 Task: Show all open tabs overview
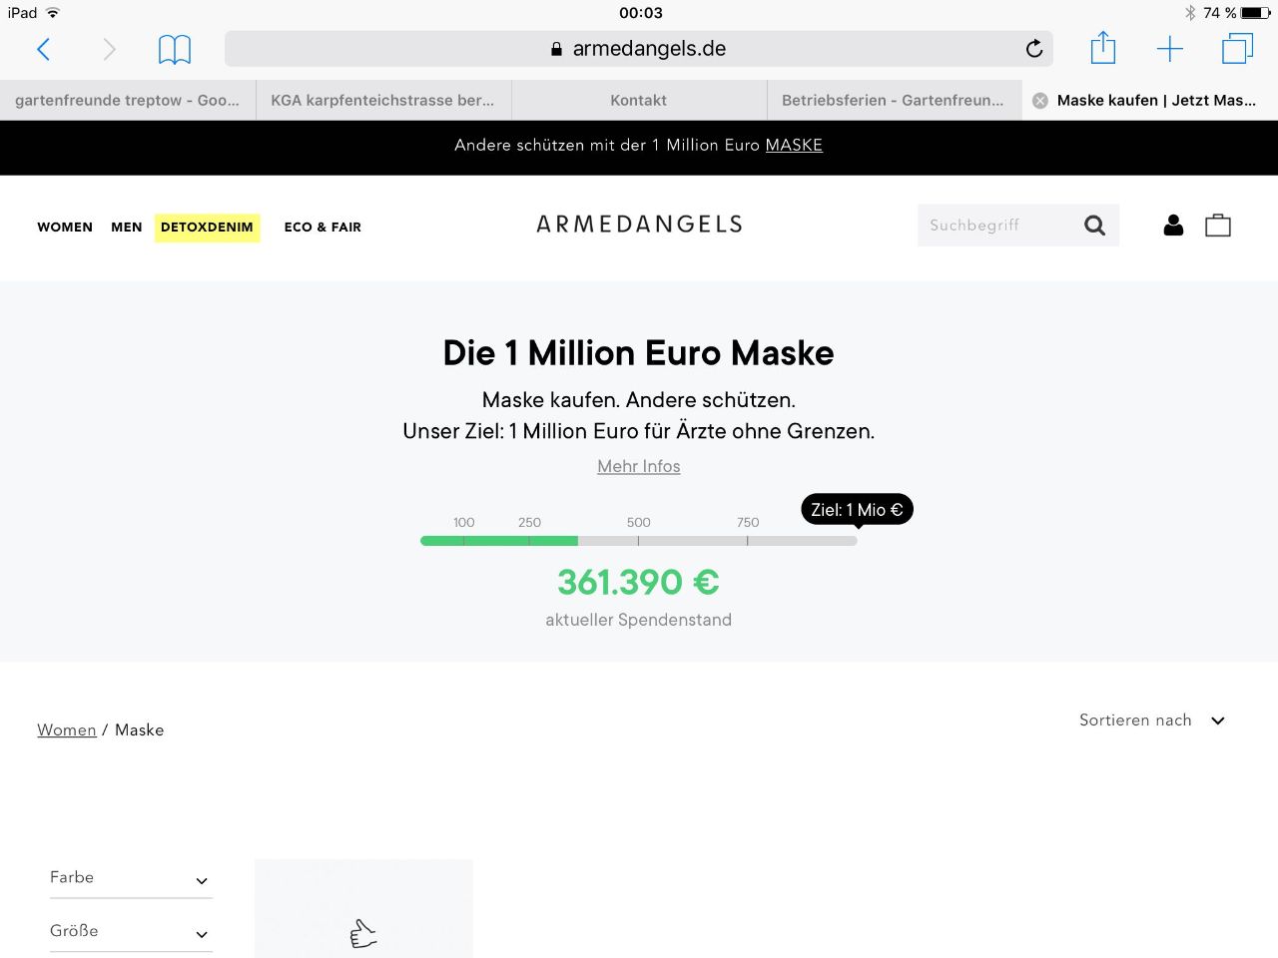[x=1237, y=49]
